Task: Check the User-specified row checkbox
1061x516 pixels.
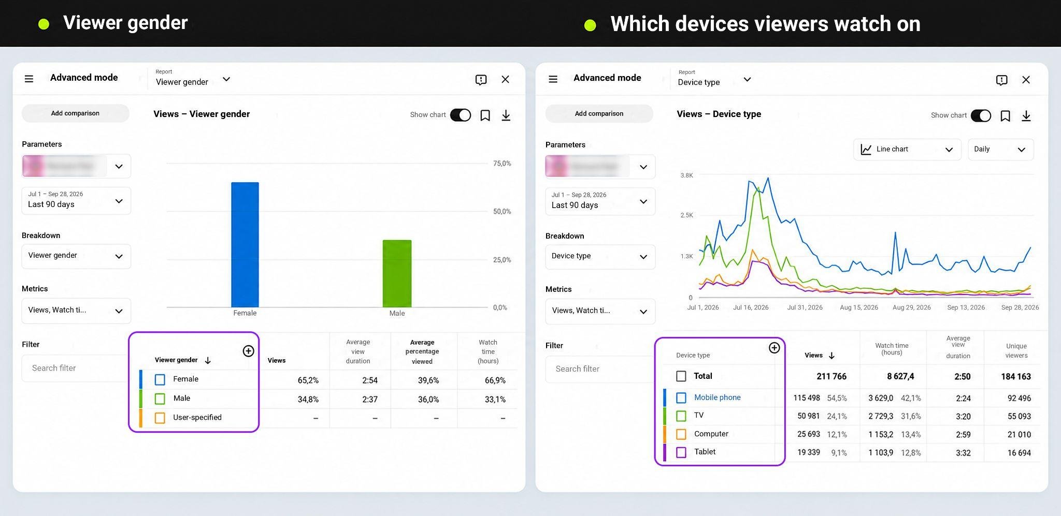Action: pyautogui.click(x=160, y=418)
